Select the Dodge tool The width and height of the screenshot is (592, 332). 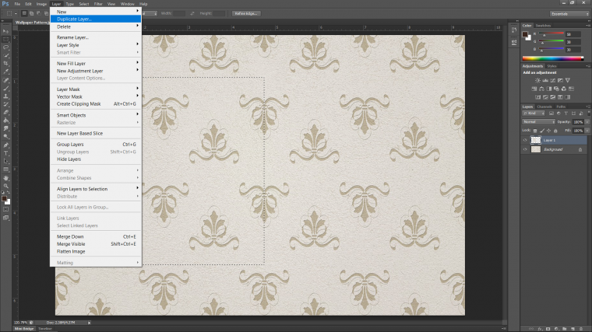[5, 137]
